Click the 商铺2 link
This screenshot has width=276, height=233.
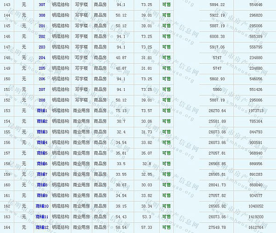(42, 121)
